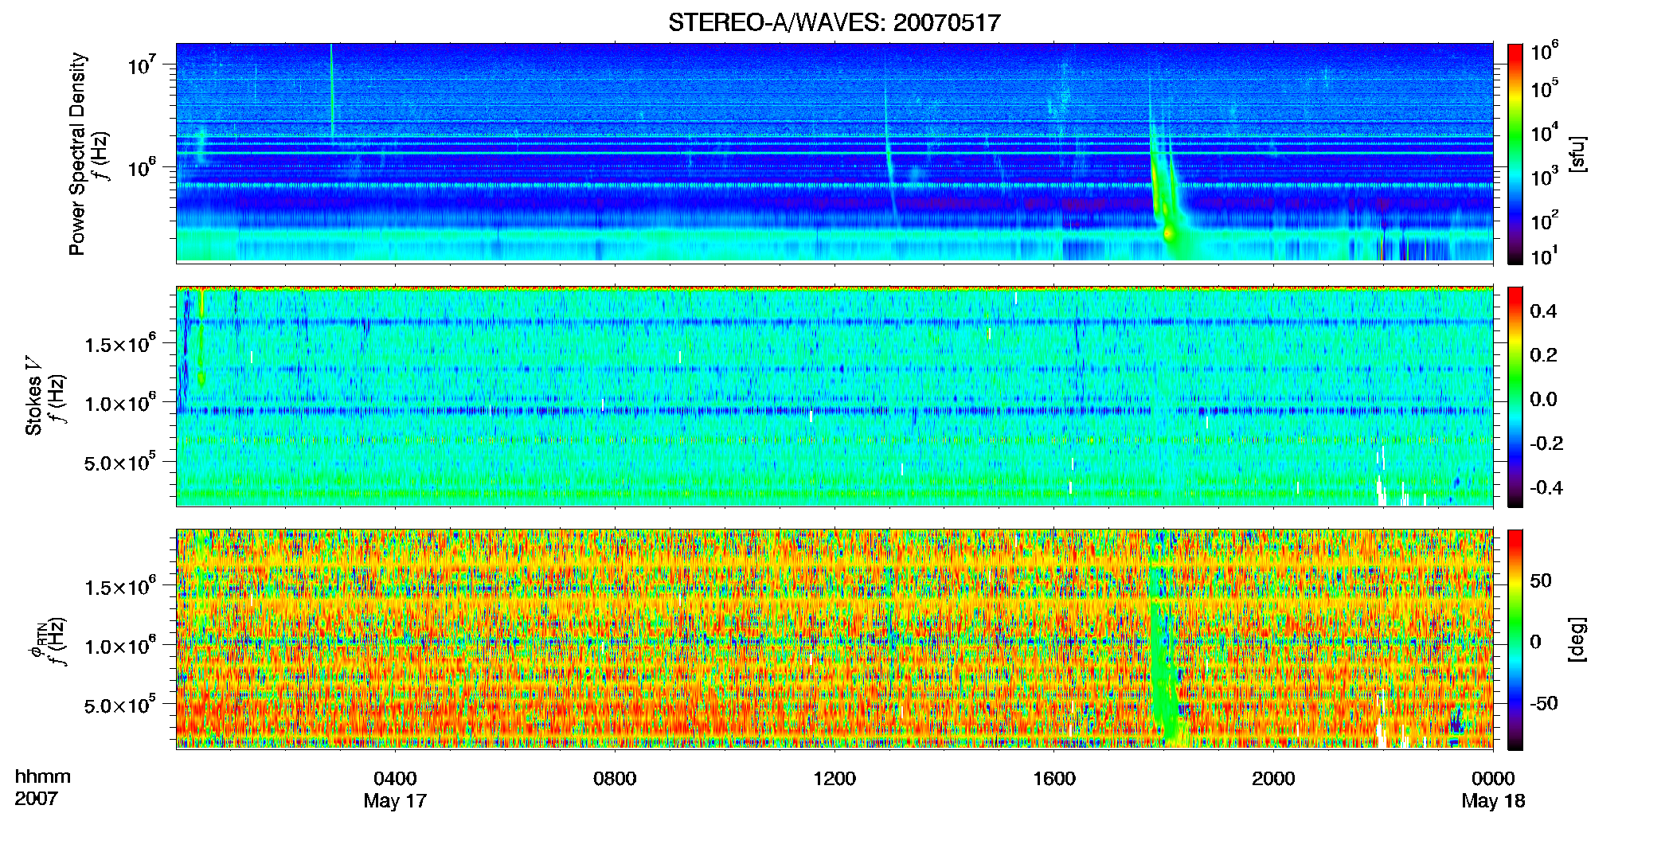
Task: Click the [sfu] unit label
Action: 1577,154
